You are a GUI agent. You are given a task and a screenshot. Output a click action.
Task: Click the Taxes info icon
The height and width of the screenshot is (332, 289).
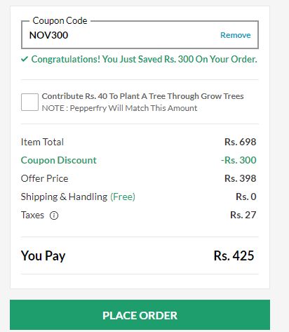54,215
